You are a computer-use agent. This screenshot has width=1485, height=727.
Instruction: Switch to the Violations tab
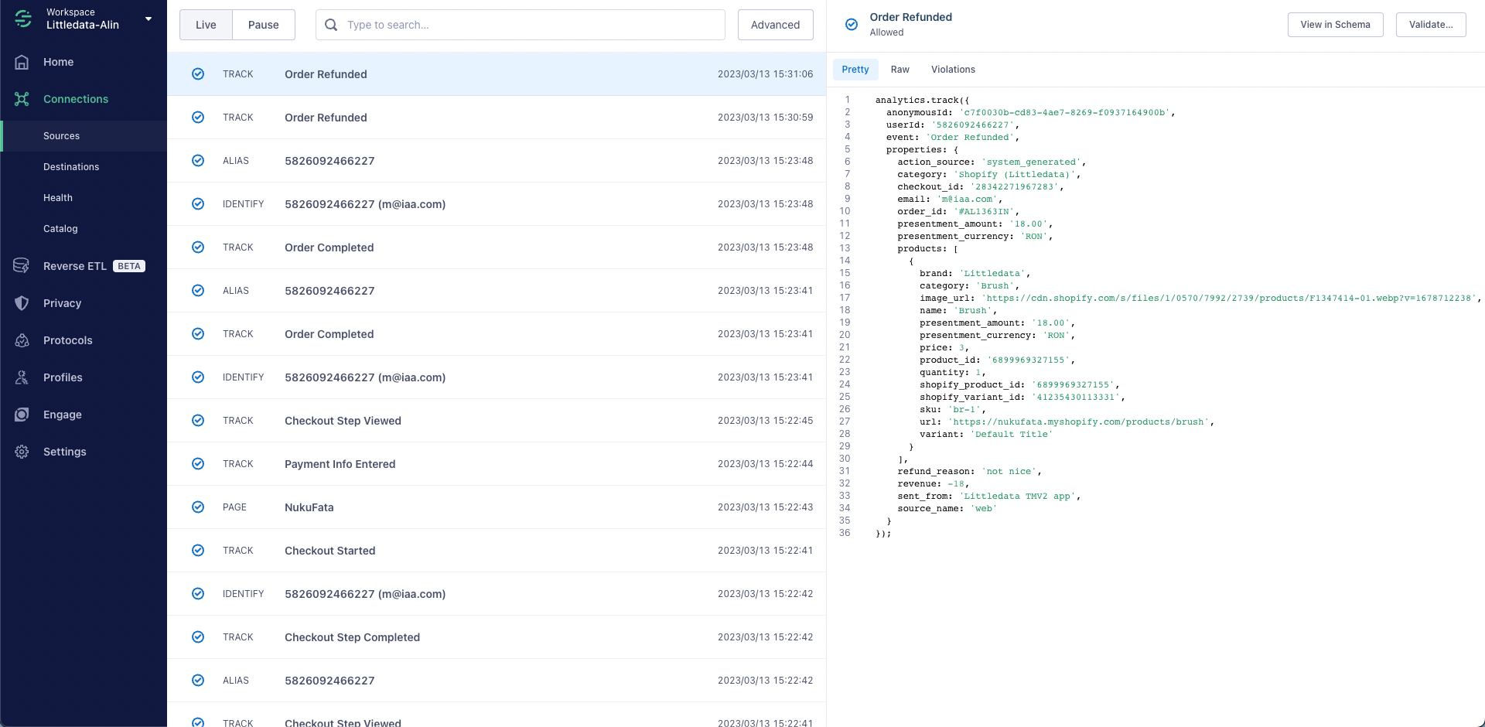click(953, 70)
